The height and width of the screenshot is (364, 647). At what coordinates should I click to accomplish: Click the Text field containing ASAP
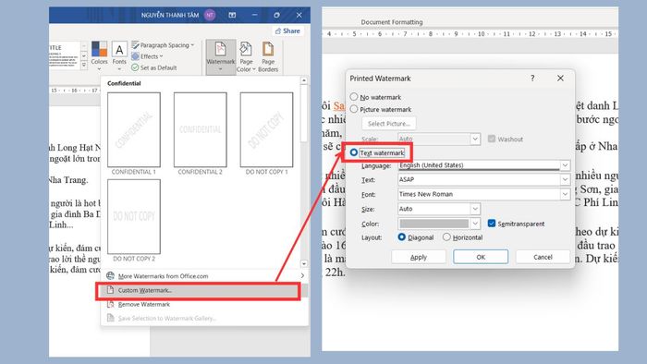tap(479, 180)
